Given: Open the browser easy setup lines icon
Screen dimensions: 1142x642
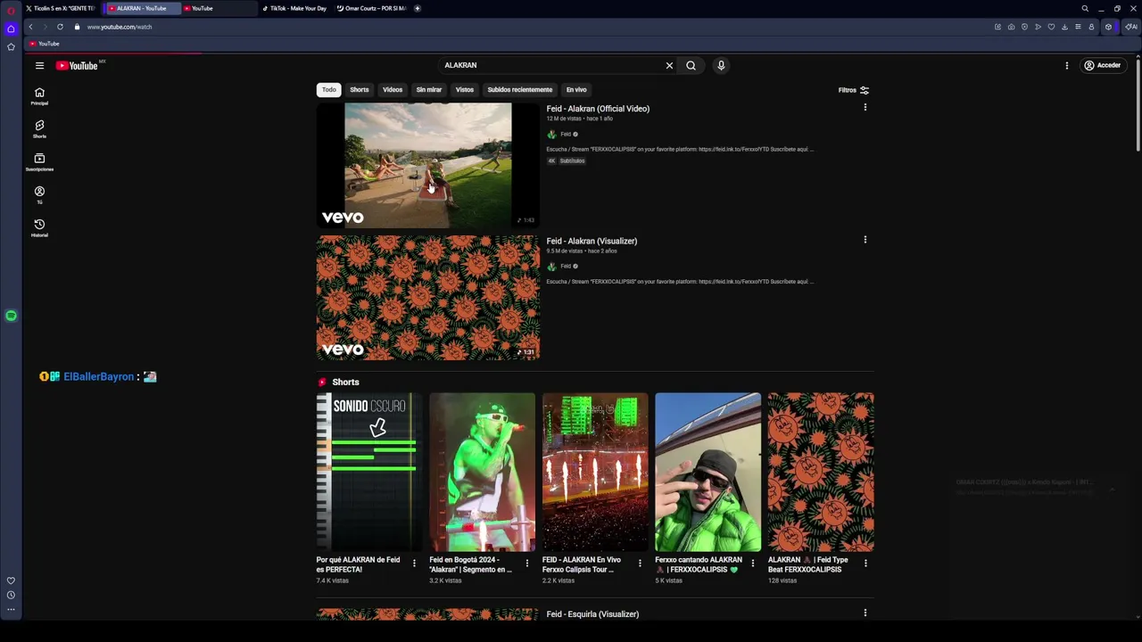Looking at the screenshot, I should click(1078, 27).
